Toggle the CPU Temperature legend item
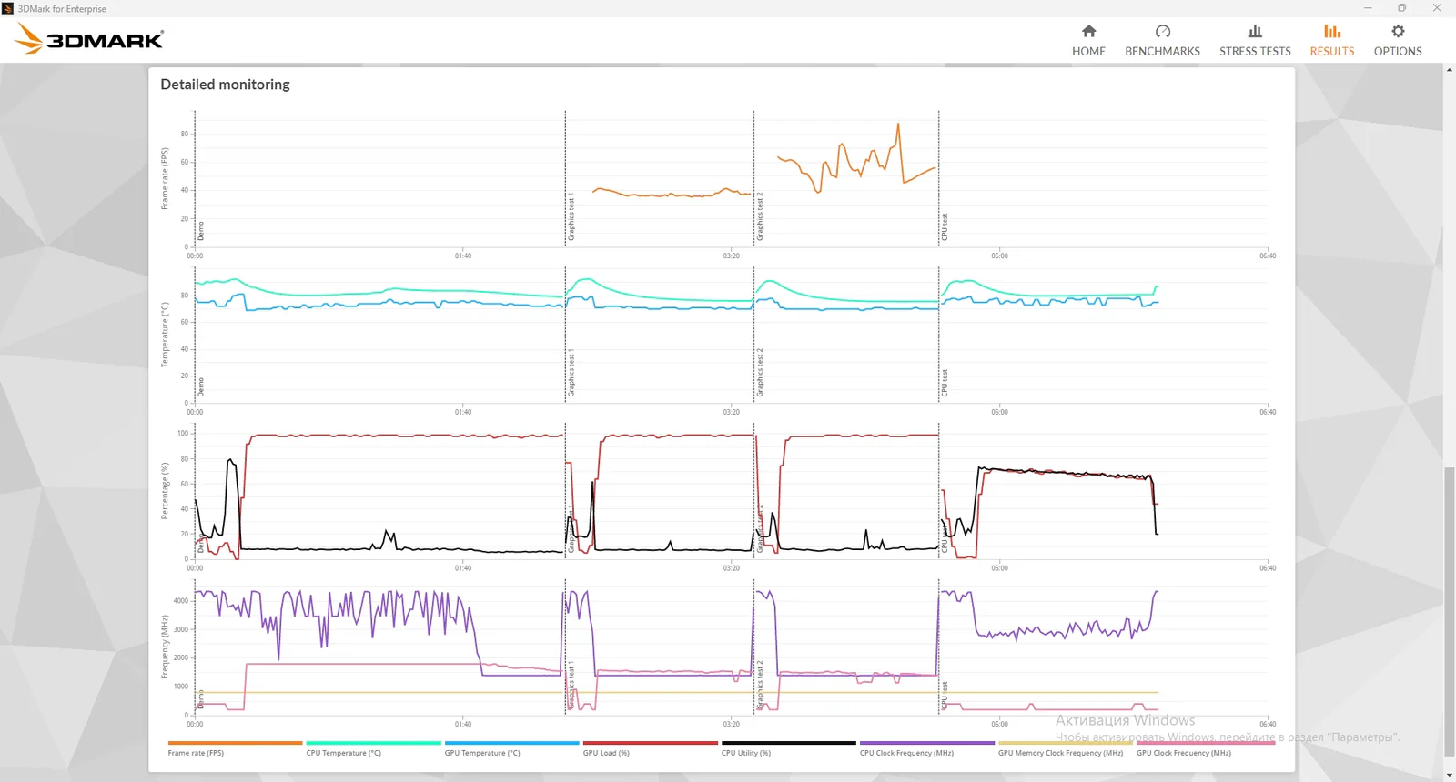 click(x=373, y=748)
